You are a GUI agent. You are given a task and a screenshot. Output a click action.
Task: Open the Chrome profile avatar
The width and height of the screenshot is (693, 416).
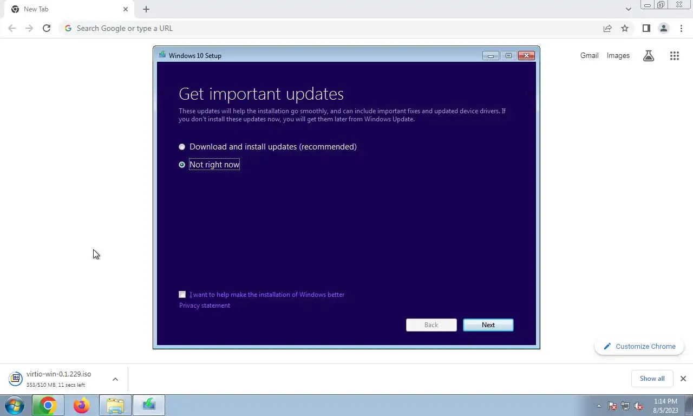pos(664,28)
